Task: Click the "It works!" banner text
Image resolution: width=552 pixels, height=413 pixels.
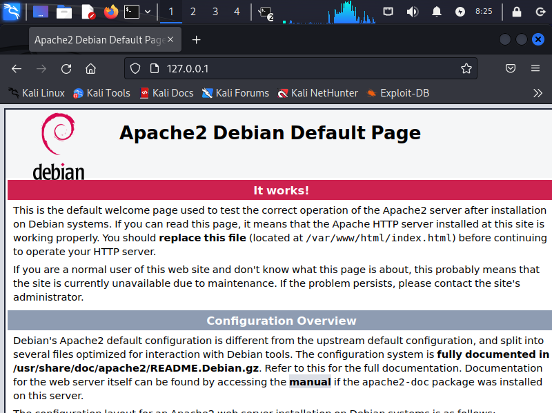Action: (282, 190)
